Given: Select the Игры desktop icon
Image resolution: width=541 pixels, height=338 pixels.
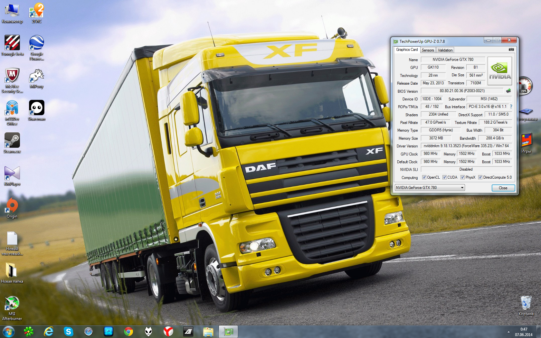Looking at the screenshot, I should coord(526,143).
